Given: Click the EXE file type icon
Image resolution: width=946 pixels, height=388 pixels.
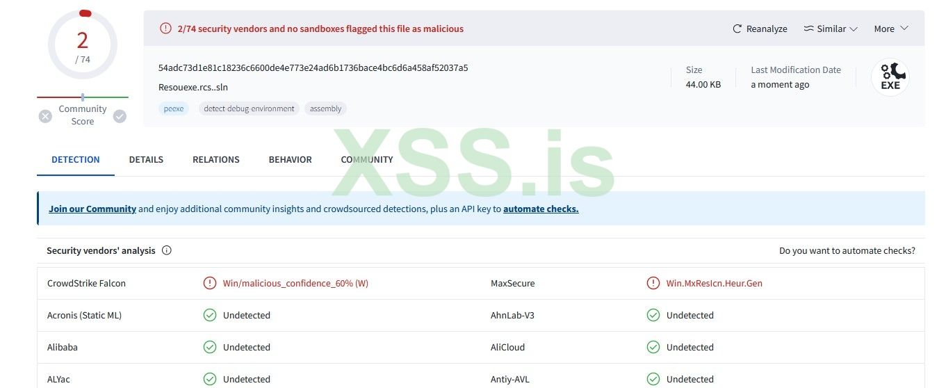Looking at the screenshot, I should (890, 76).
